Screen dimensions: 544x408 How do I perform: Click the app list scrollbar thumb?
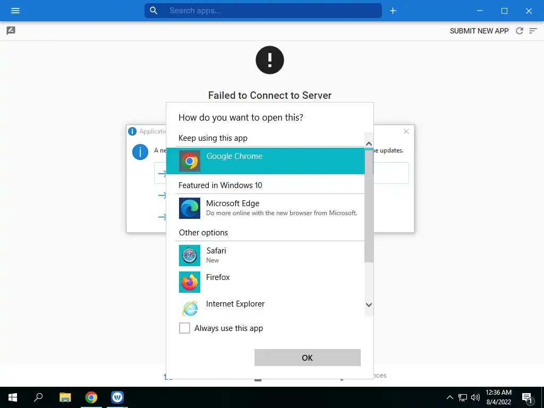click(x=369, y=206)
